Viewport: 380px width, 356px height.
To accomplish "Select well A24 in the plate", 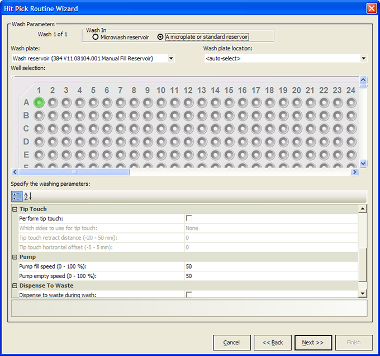I will point(351,102).
